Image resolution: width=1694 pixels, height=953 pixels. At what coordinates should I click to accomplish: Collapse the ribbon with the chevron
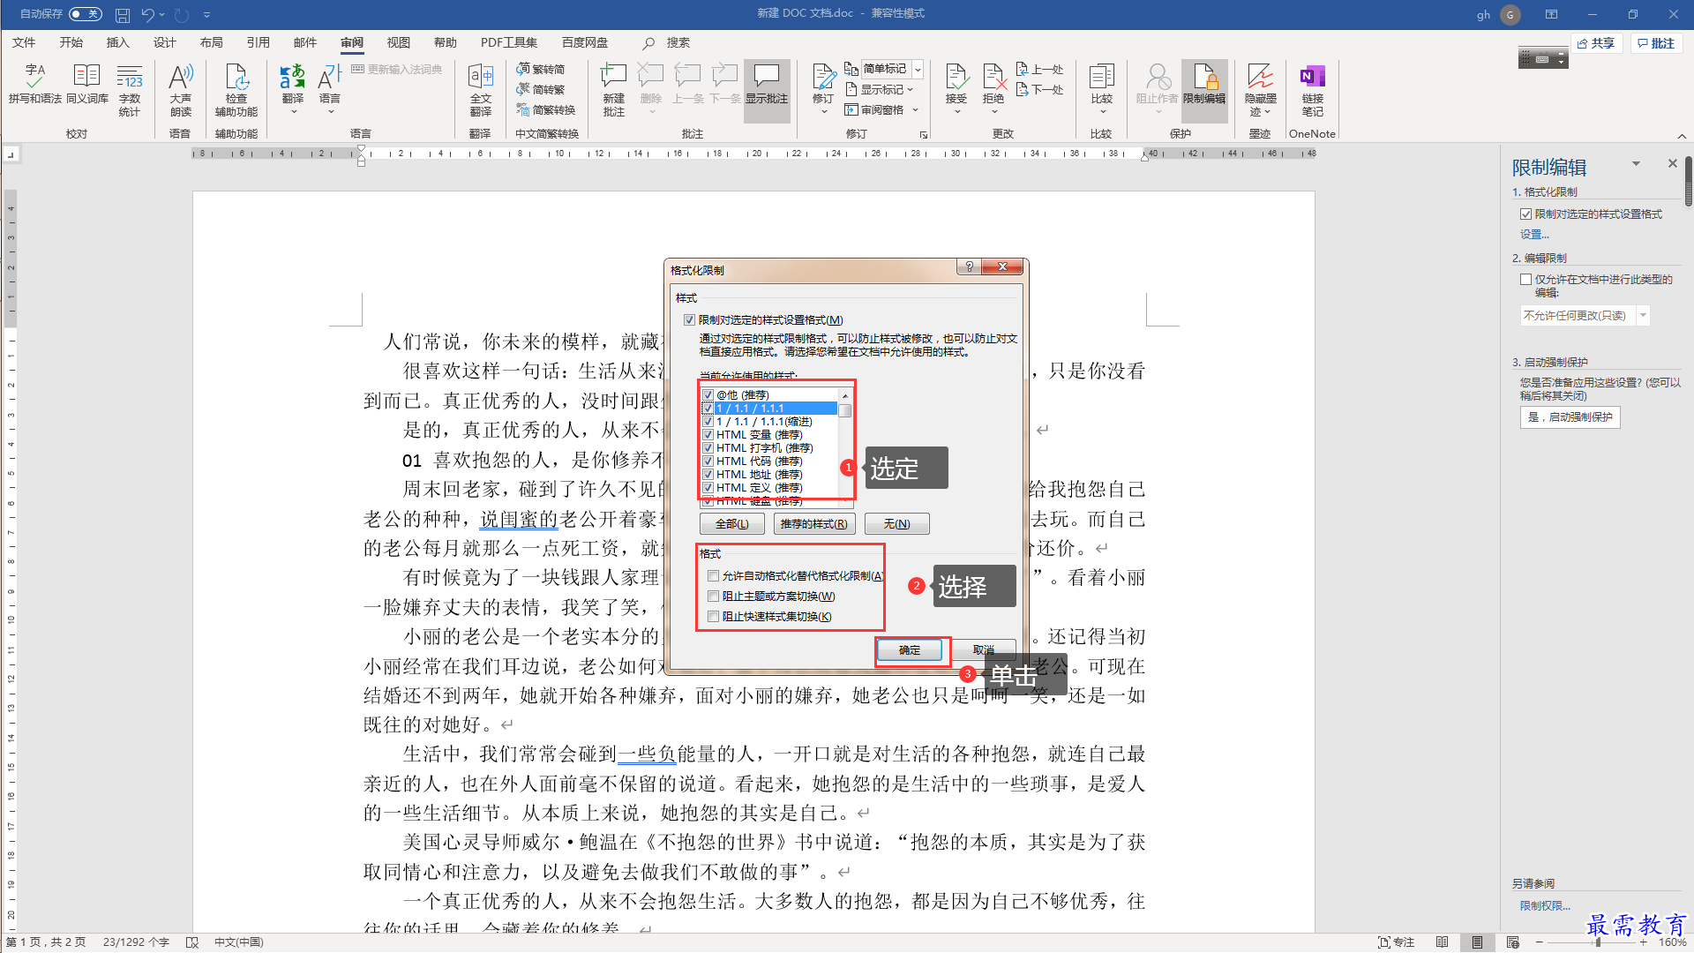[1682, 136]
